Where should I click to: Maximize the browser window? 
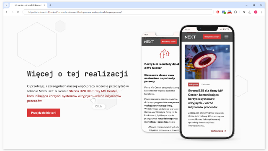pyautogui.click(x=254, y=5)
